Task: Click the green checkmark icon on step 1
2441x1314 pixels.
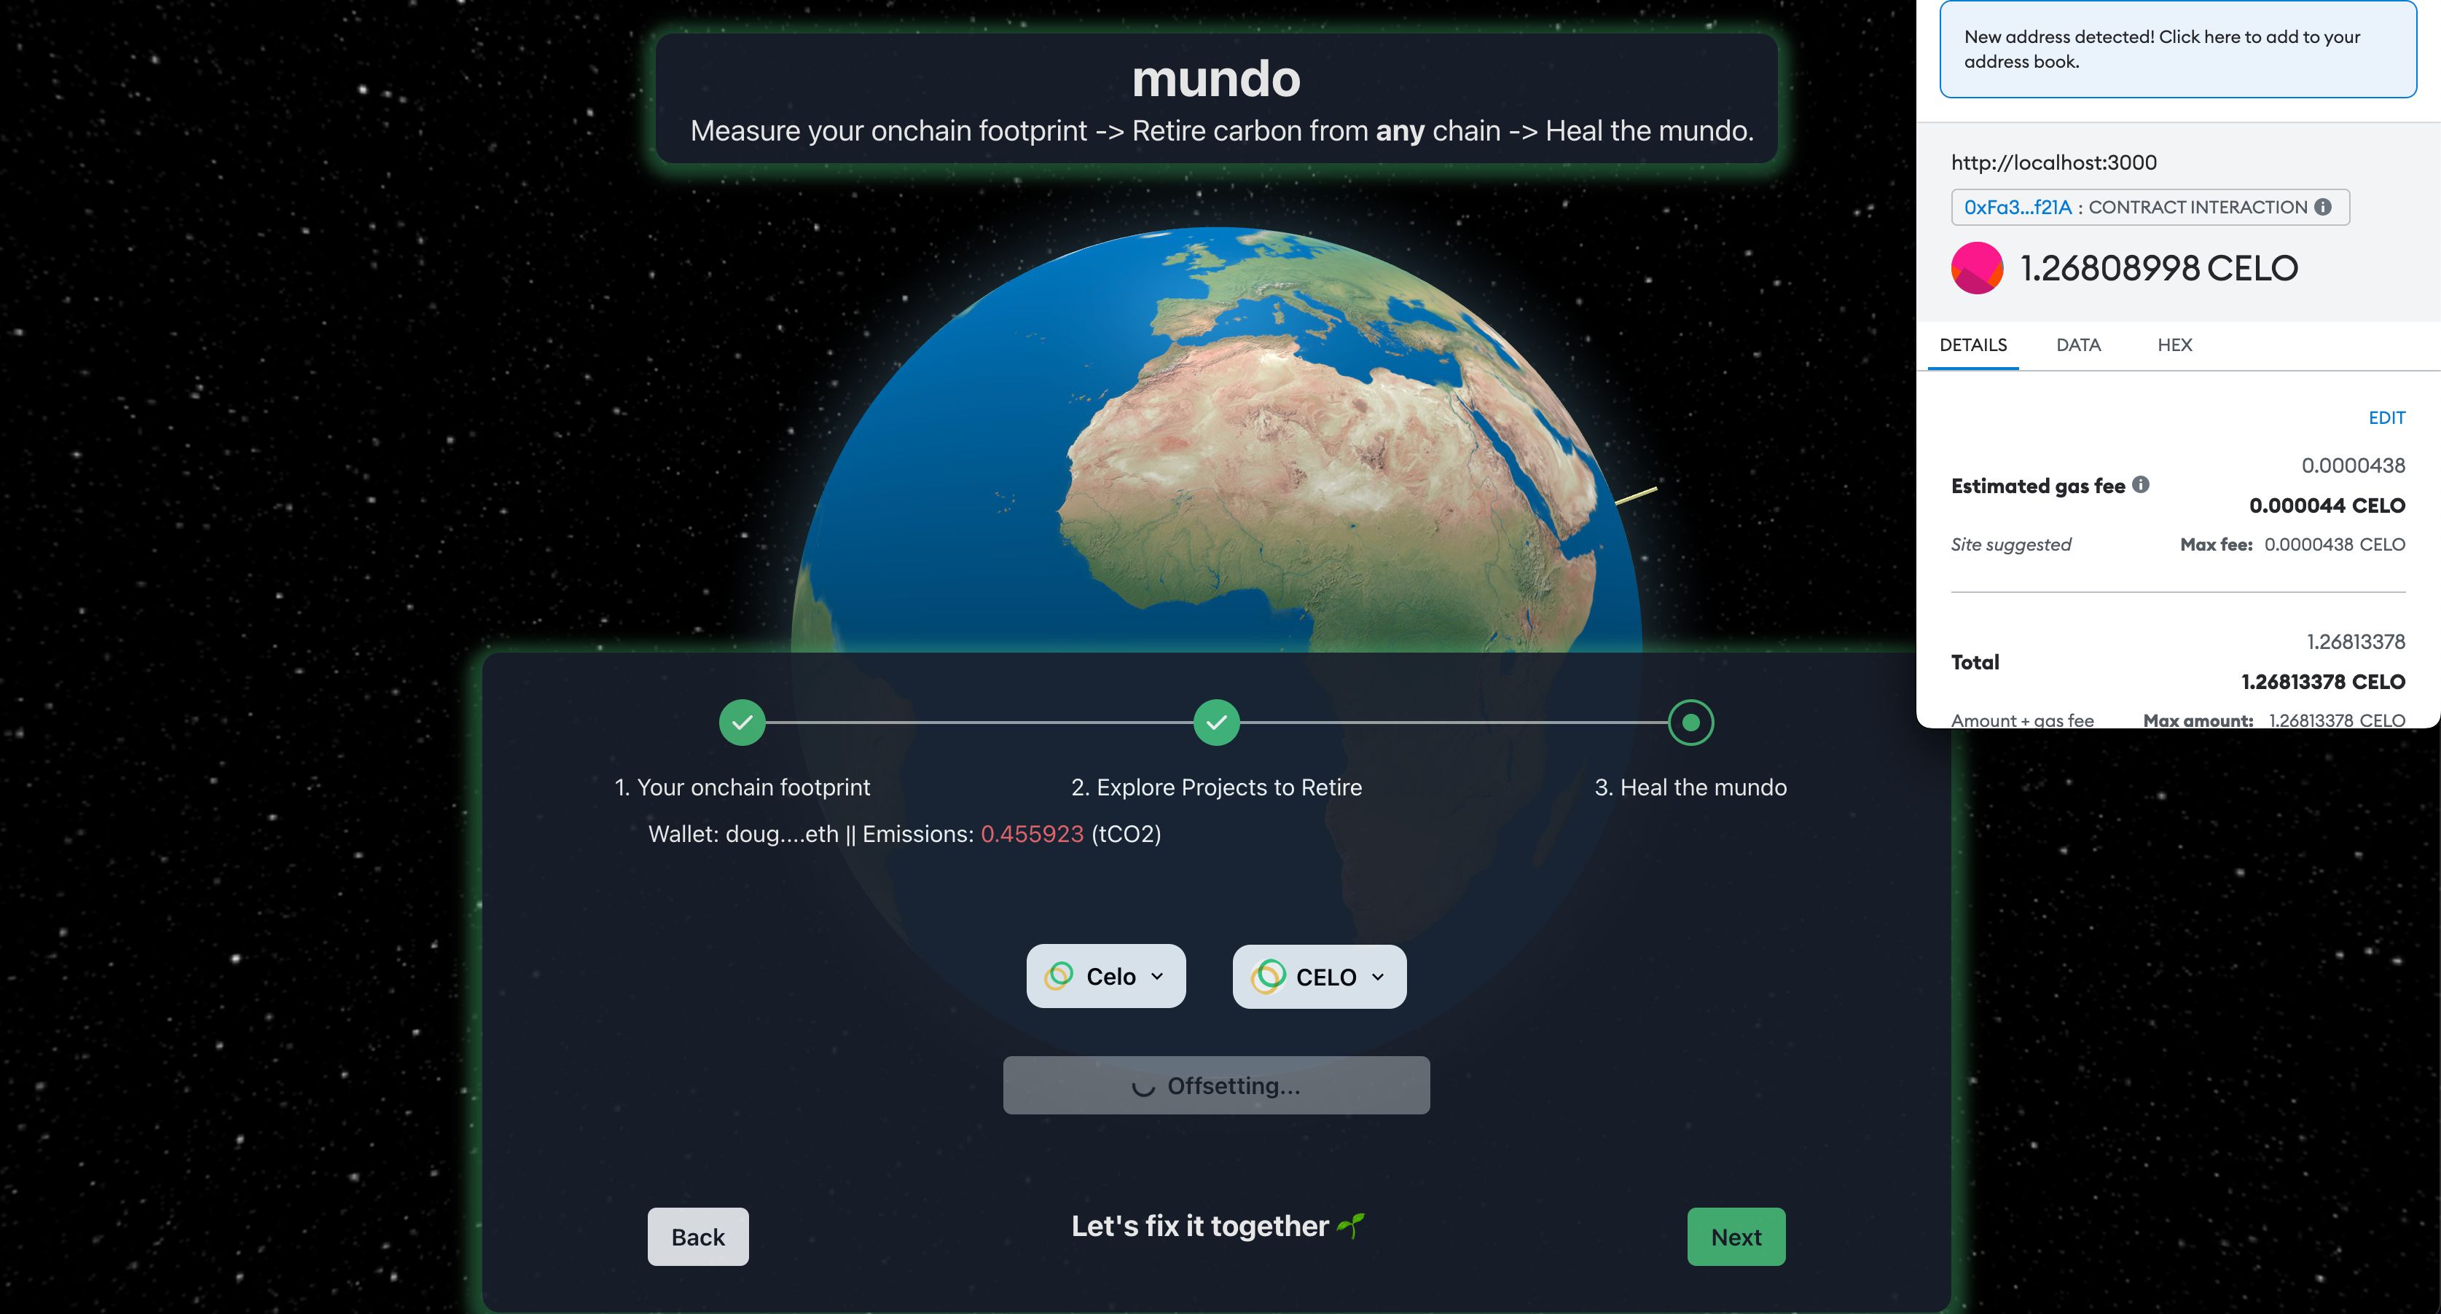Action: [x=741, y=722]
